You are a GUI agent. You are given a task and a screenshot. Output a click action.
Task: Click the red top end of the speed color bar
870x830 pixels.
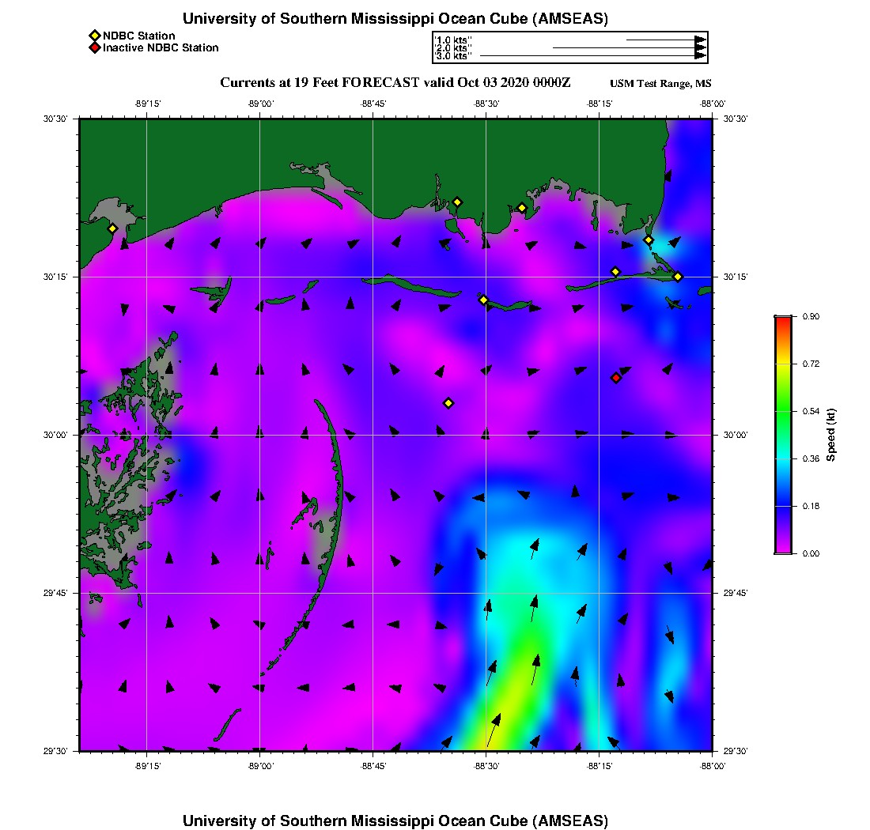(x=783, y=320)
